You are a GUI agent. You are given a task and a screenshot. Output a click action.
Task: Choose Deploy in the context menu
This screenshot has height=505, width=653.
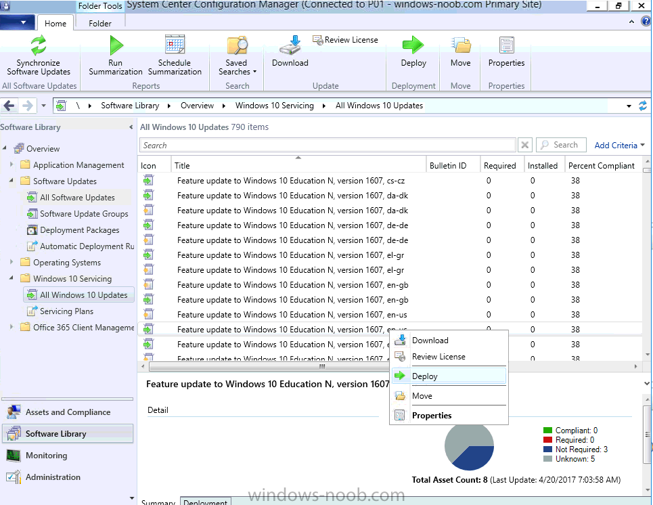449,376
